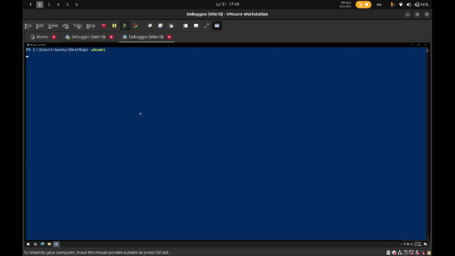Open the VM menu
Viewport: 455px width, 256px height.
tap(65, 26)
